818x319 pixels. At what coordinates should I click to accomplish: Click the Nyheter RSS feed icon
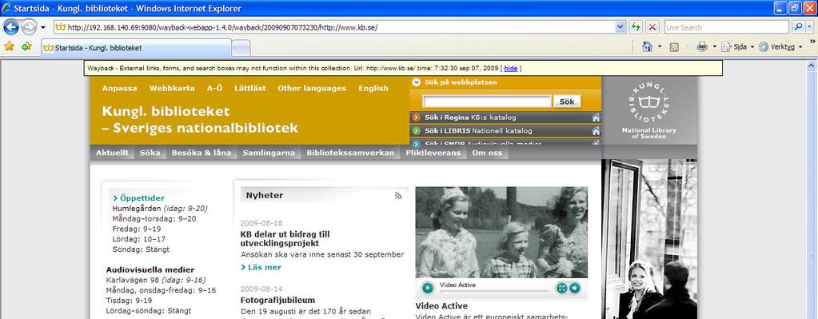398,196
